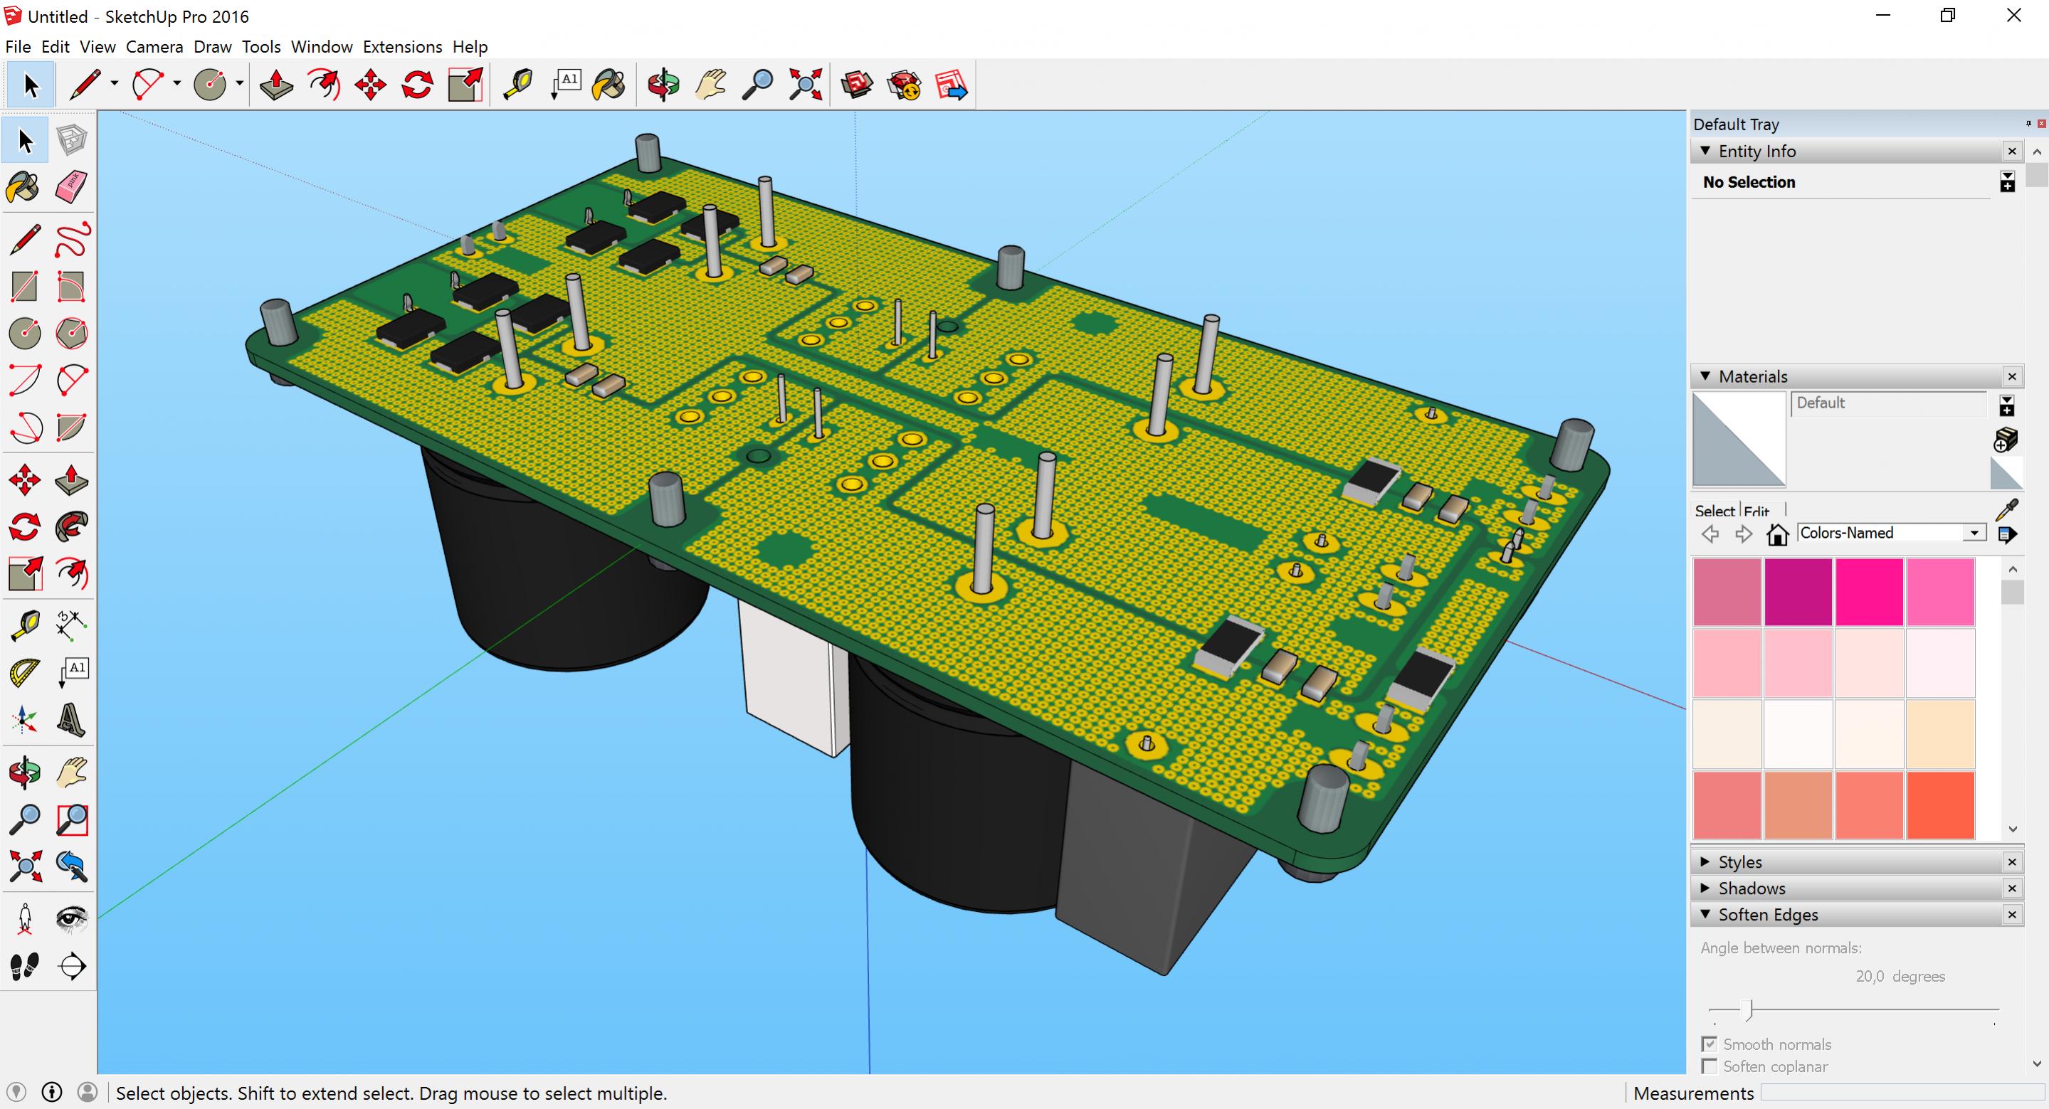Image resolution: width=2049 pixels, height=1109 pixels.
Task: Expand the Styles panel
Action: (1704, 861)
